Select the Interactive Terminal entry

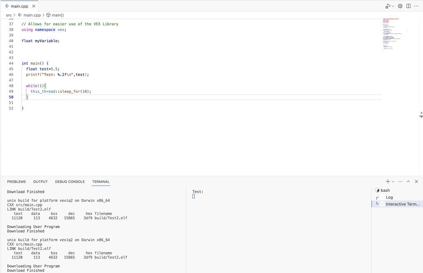click(x=397, y=204)
